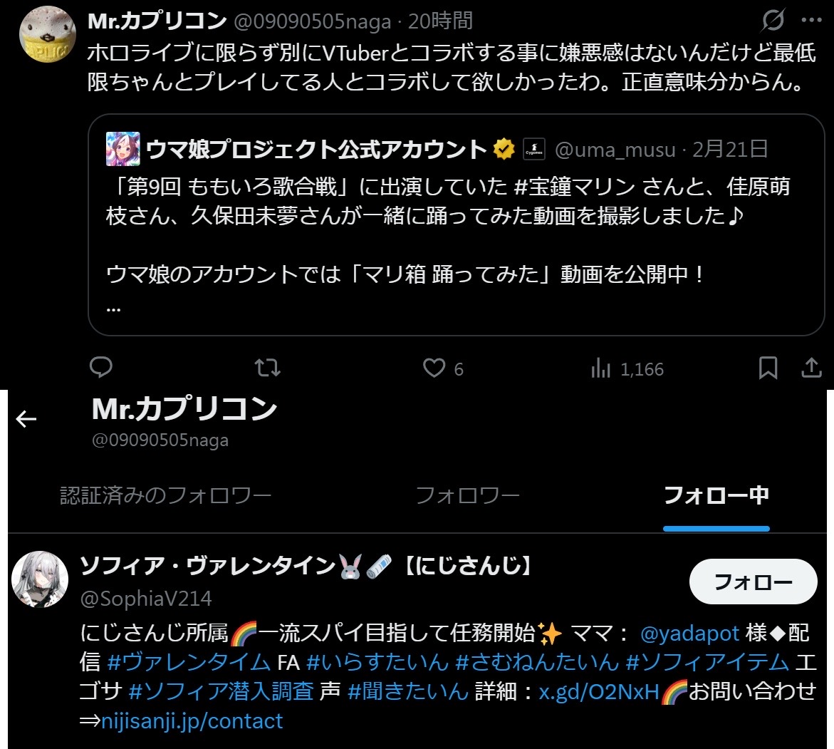Open the quoted ウマ娘プロジェクト tweet

456,224
